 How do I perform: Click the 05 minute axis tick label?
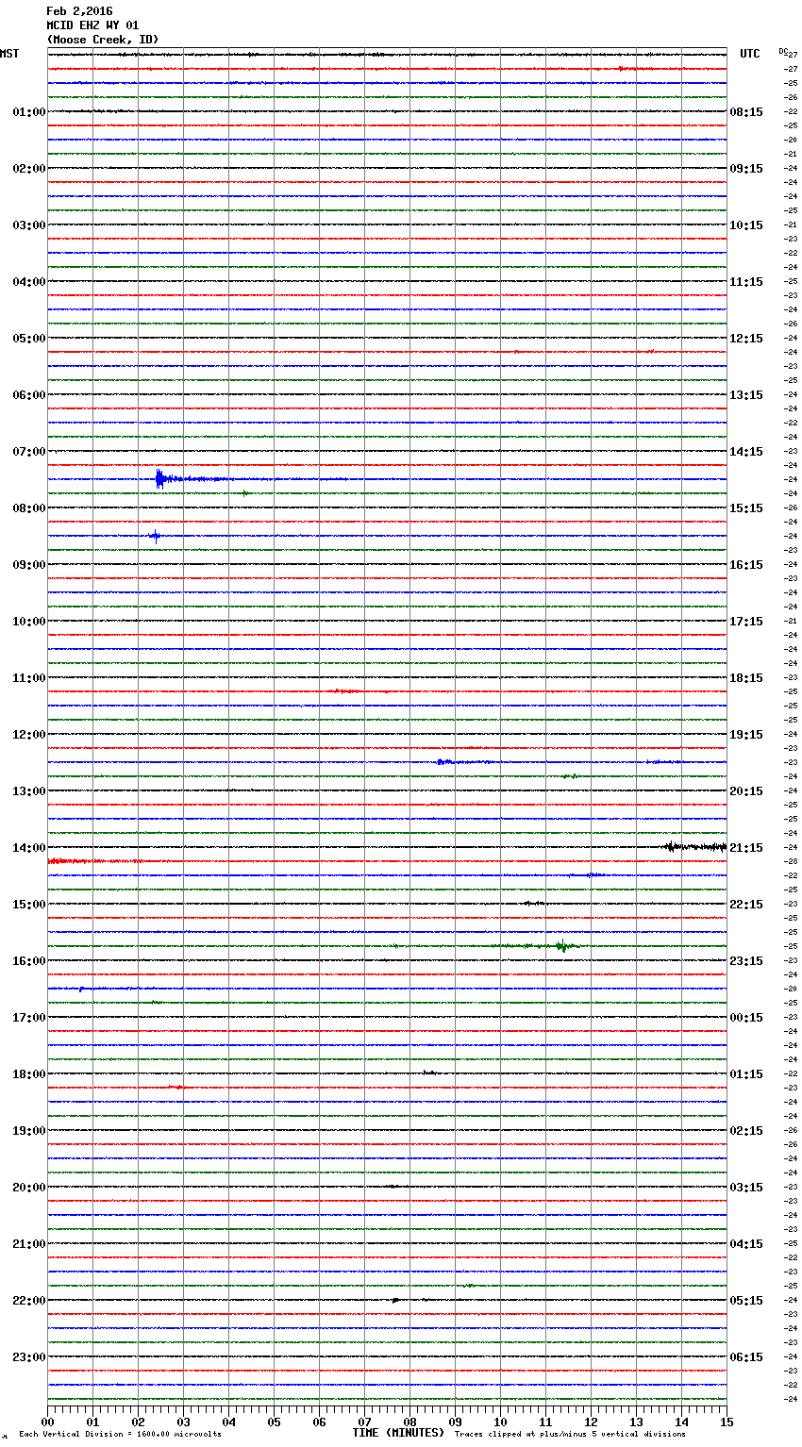click(274, 1422)
